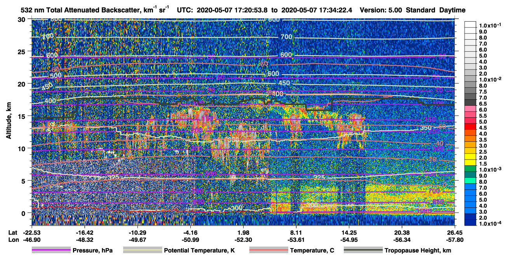Click the 'Pressure, hPa' legend label

tap(92, 250)
